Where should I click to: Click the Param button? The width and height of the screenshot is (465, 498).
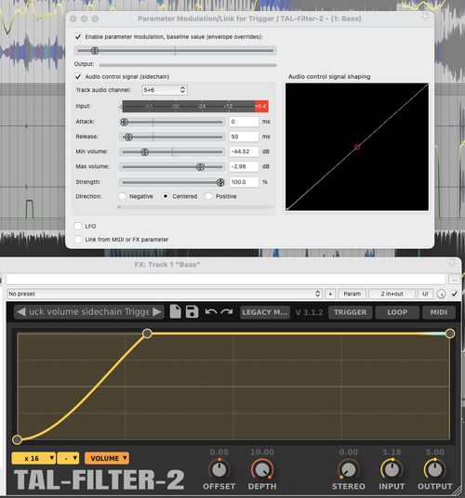(x=352, y=294)
